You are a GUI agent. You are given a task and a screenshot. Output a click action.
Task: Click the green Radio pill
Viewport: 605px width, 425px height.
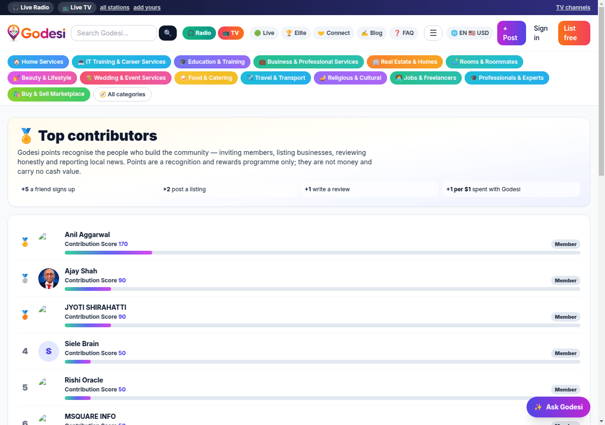199,33
